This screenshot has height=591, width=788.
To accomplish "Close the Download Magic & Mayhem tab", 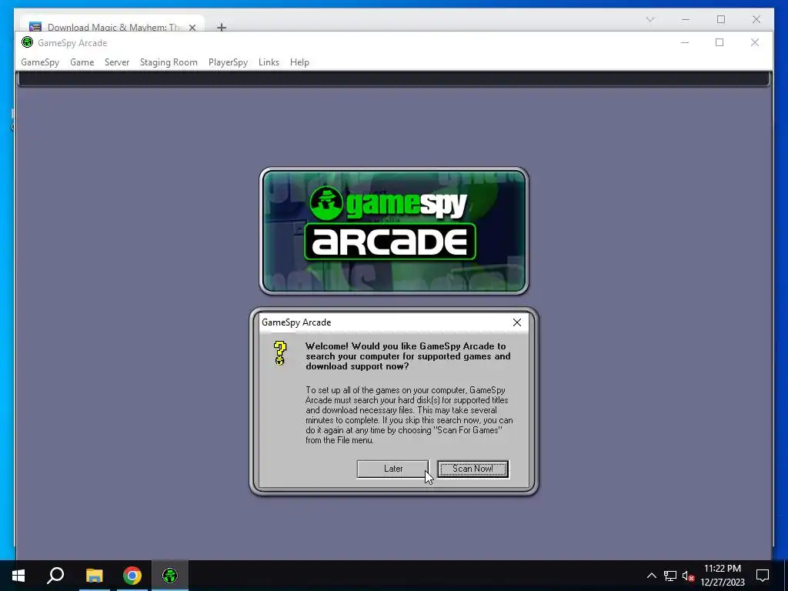I will [x=192, y=28].
